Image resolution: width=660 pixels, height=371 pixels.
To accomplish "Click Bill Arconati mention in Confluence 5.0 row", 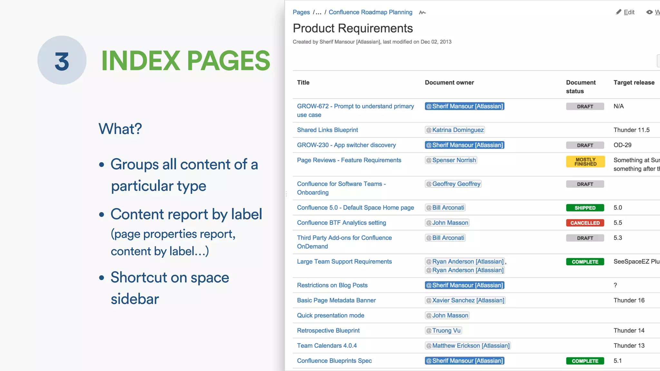I will point(445,208).
